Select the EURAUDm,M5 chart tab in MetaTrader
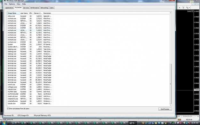The image size is (200, 125). coord(188,116)
